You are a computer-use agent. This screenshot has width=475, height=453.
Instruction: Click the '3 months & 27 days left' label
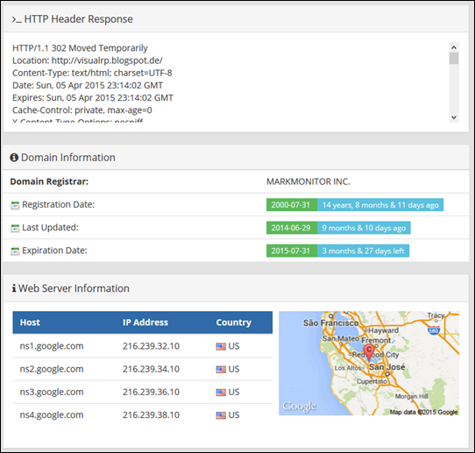363,251
